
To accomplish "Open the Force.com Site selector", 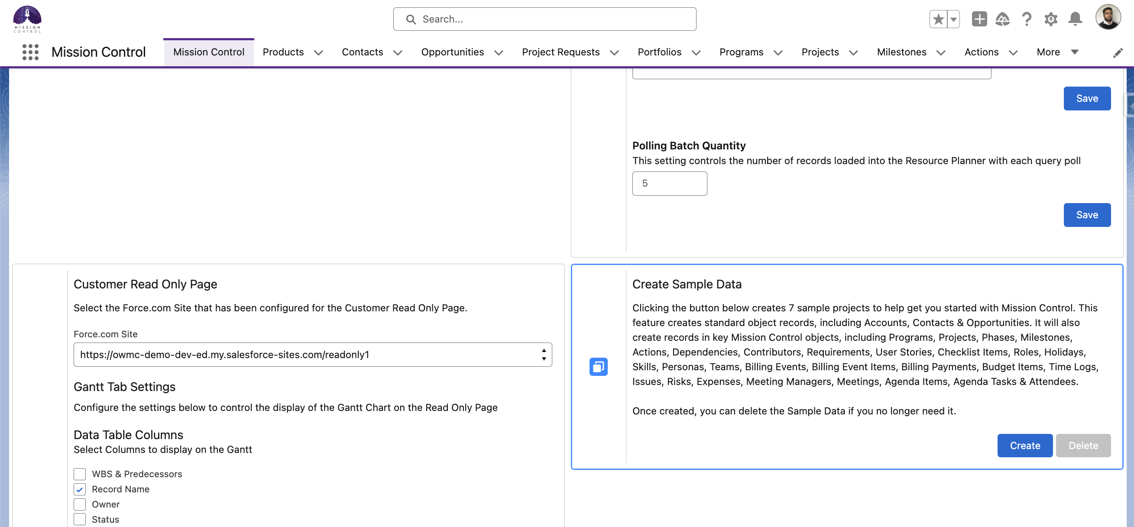I will (313, 354).
